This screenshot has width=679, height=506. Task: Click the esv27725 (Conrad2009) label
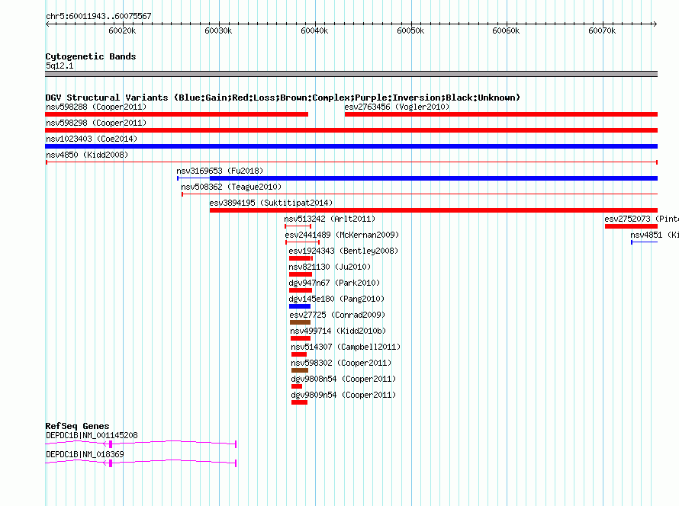(x=337, y=315)
